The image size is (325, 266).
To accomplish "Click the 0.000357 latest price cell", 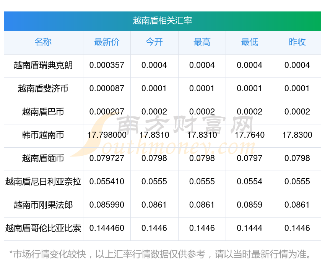I will [x=107, y=65].
